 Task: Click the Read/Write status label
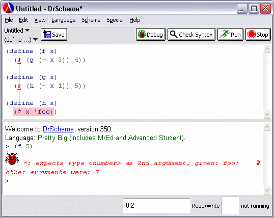click(206, 206)
